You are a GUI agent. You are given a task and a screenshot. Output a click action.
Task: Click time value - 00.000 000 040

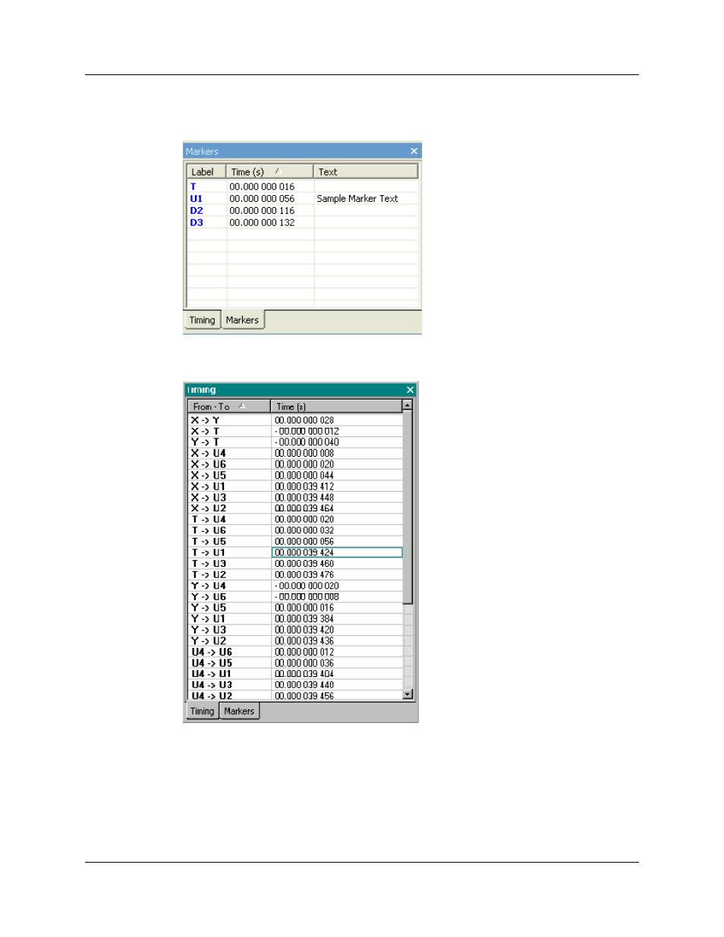point(307,442)
